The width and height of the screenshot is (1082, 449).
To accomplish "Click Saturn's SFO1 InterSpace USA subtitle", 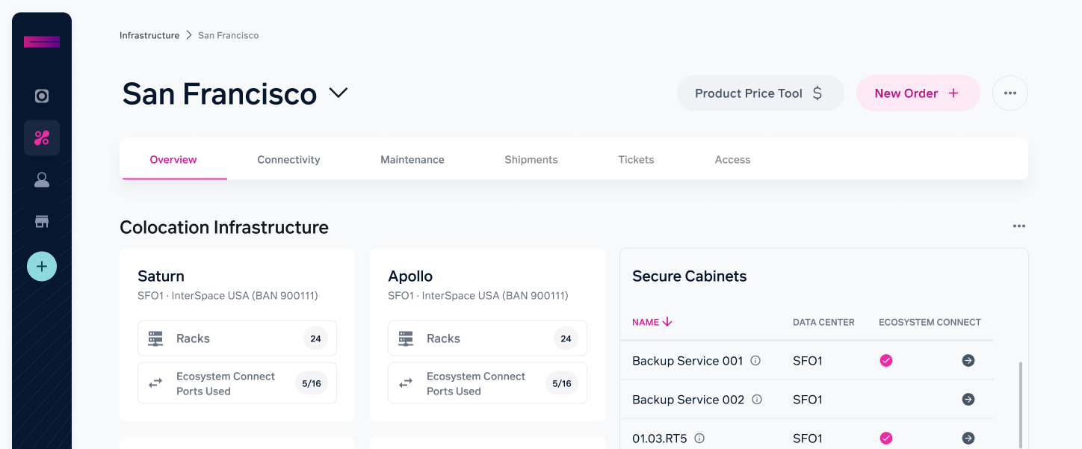I will coord(228,296).
